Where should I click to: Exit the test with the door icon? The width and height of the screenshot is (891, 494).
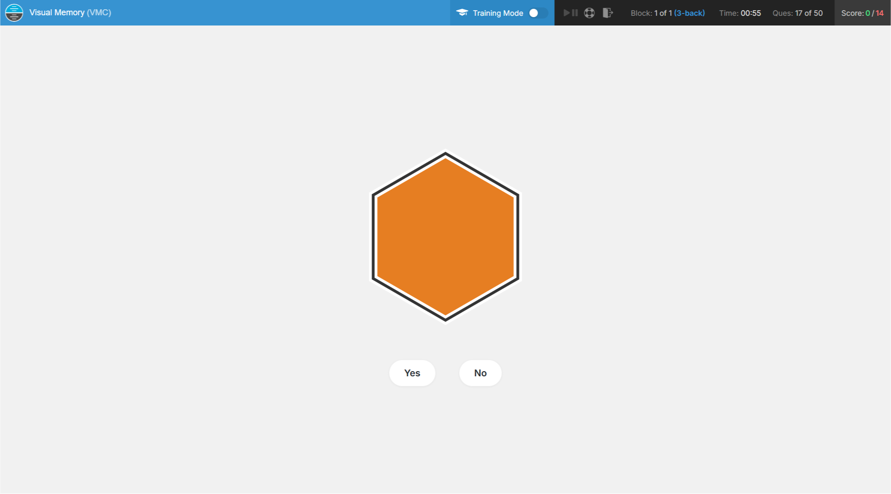(608, 13)
